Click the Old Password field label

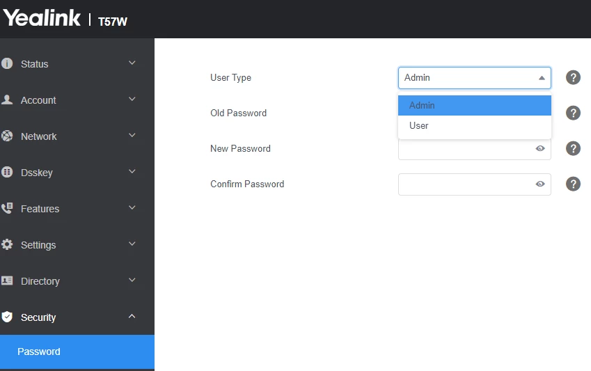point(239,113)
